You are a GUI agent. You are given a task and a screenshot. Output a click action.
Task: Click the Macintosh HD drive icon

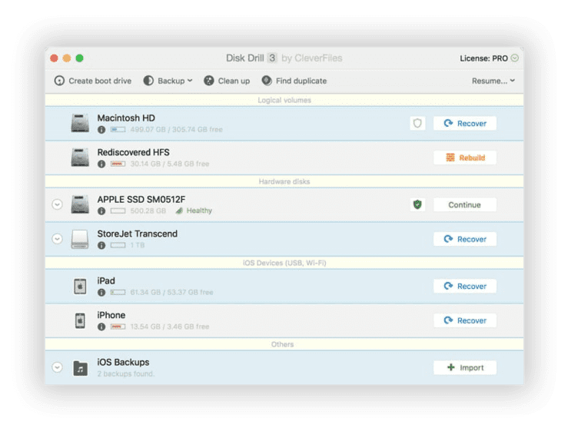coord(80,123)
